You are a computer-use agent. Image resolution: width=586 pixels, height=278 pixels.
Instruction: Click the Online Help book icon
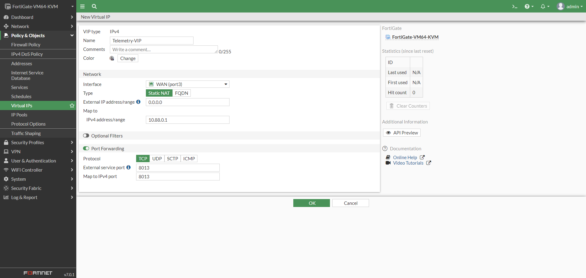point(388,157)
